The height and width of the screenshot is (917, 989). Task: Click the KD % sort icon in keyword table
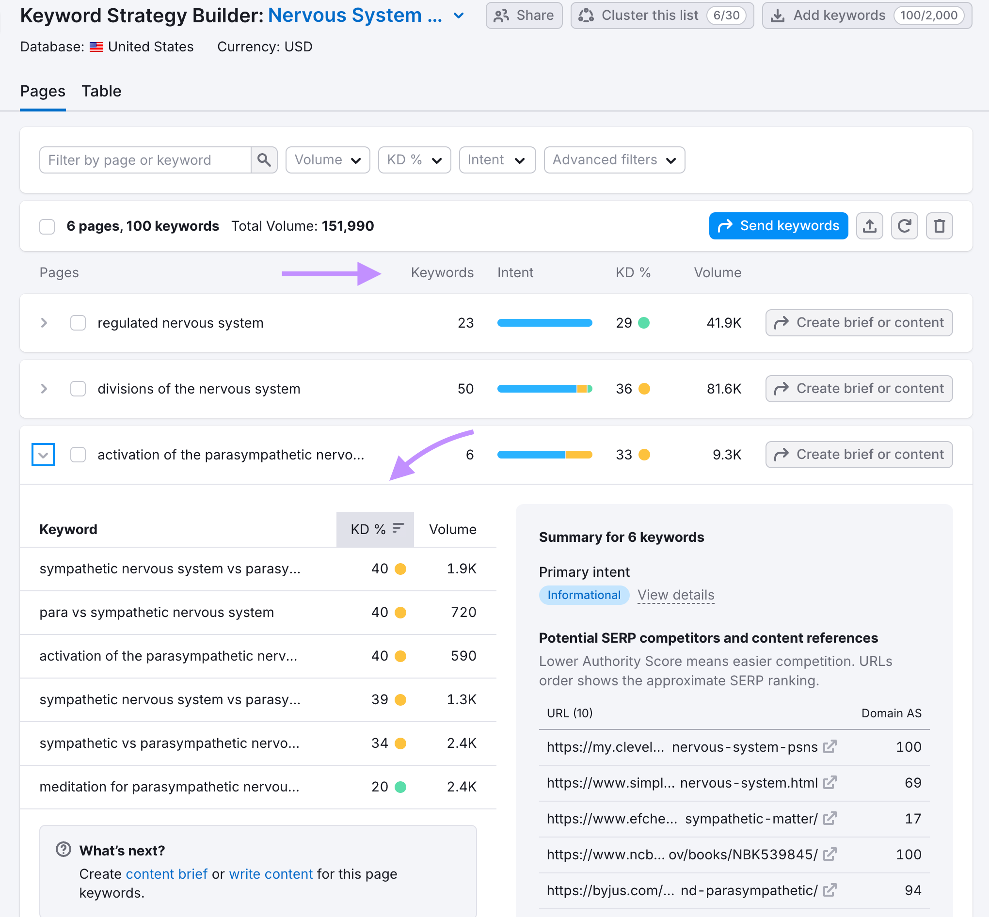pyautogui.click(x=398, y=528)
